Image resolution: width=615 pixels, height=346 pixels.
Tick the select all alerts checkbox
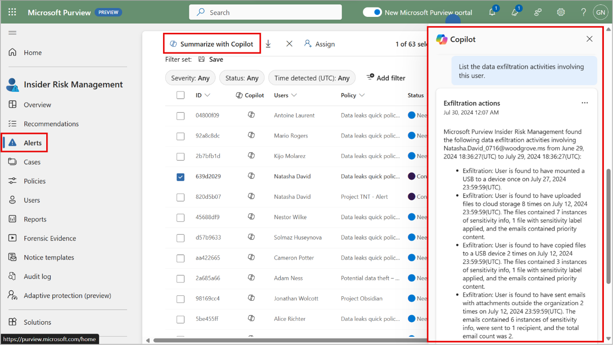(x=180, y=95)
